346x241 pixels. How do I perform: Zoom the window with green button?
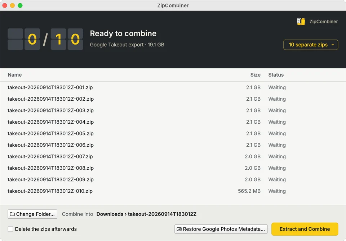[20, 5]
